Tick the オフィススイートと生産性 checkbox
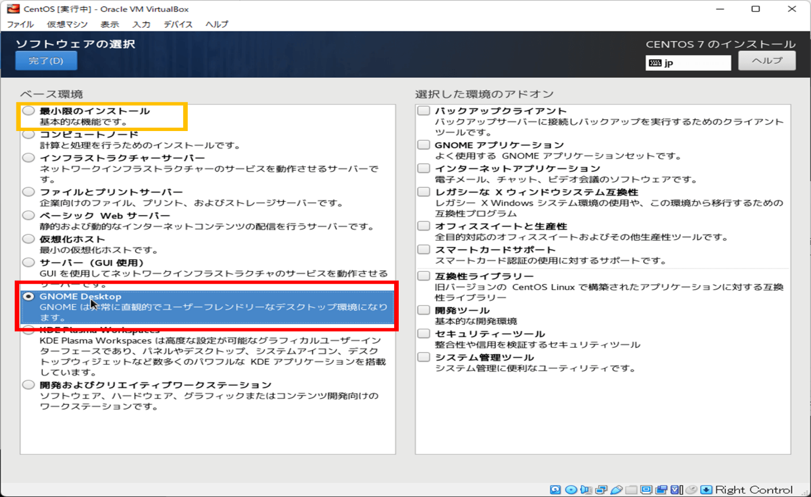 [424, 226]
